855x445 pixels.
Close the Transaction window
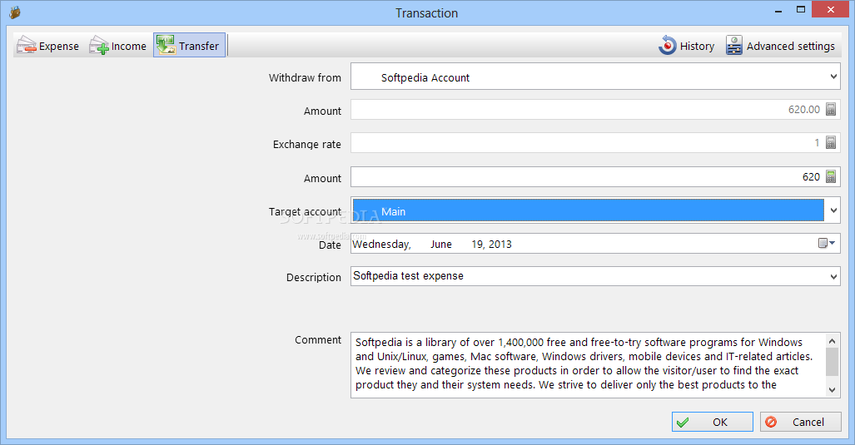pos(831,10)
